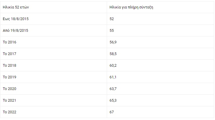Select the value 65,3

coord(113,100)
